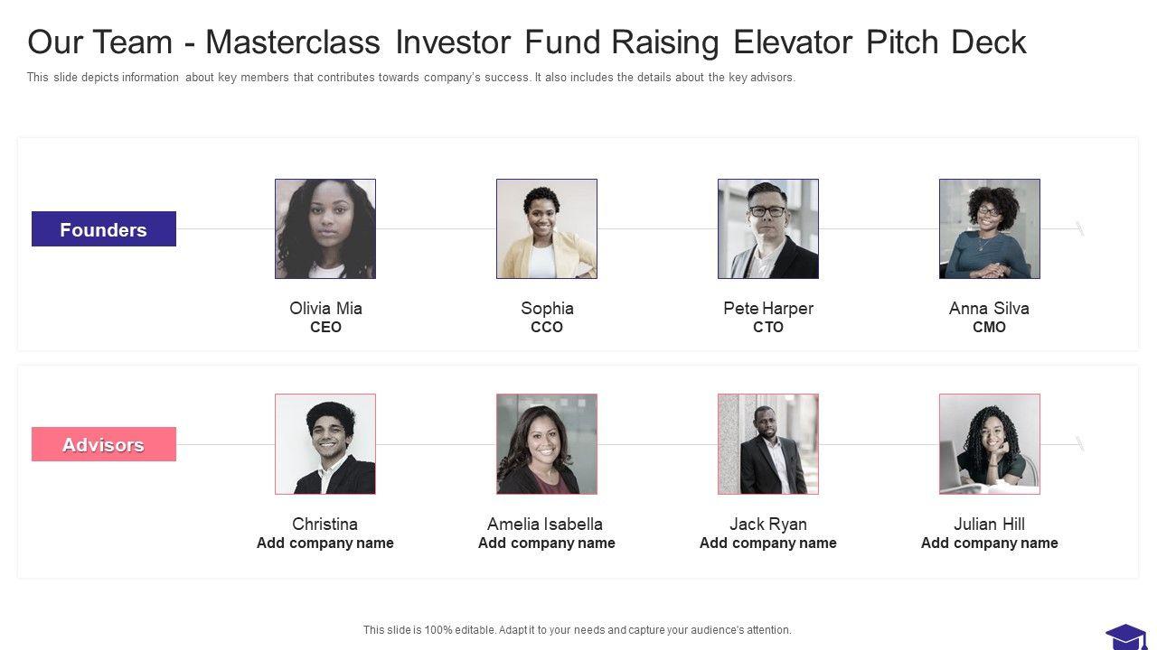The width and height of the screenshot is (1157, 650).
Task: Select Julian Hill's advisor photo
Action: point(990,444)
